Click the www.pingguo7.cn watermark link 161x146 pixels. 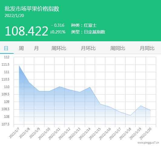(148, 143)
